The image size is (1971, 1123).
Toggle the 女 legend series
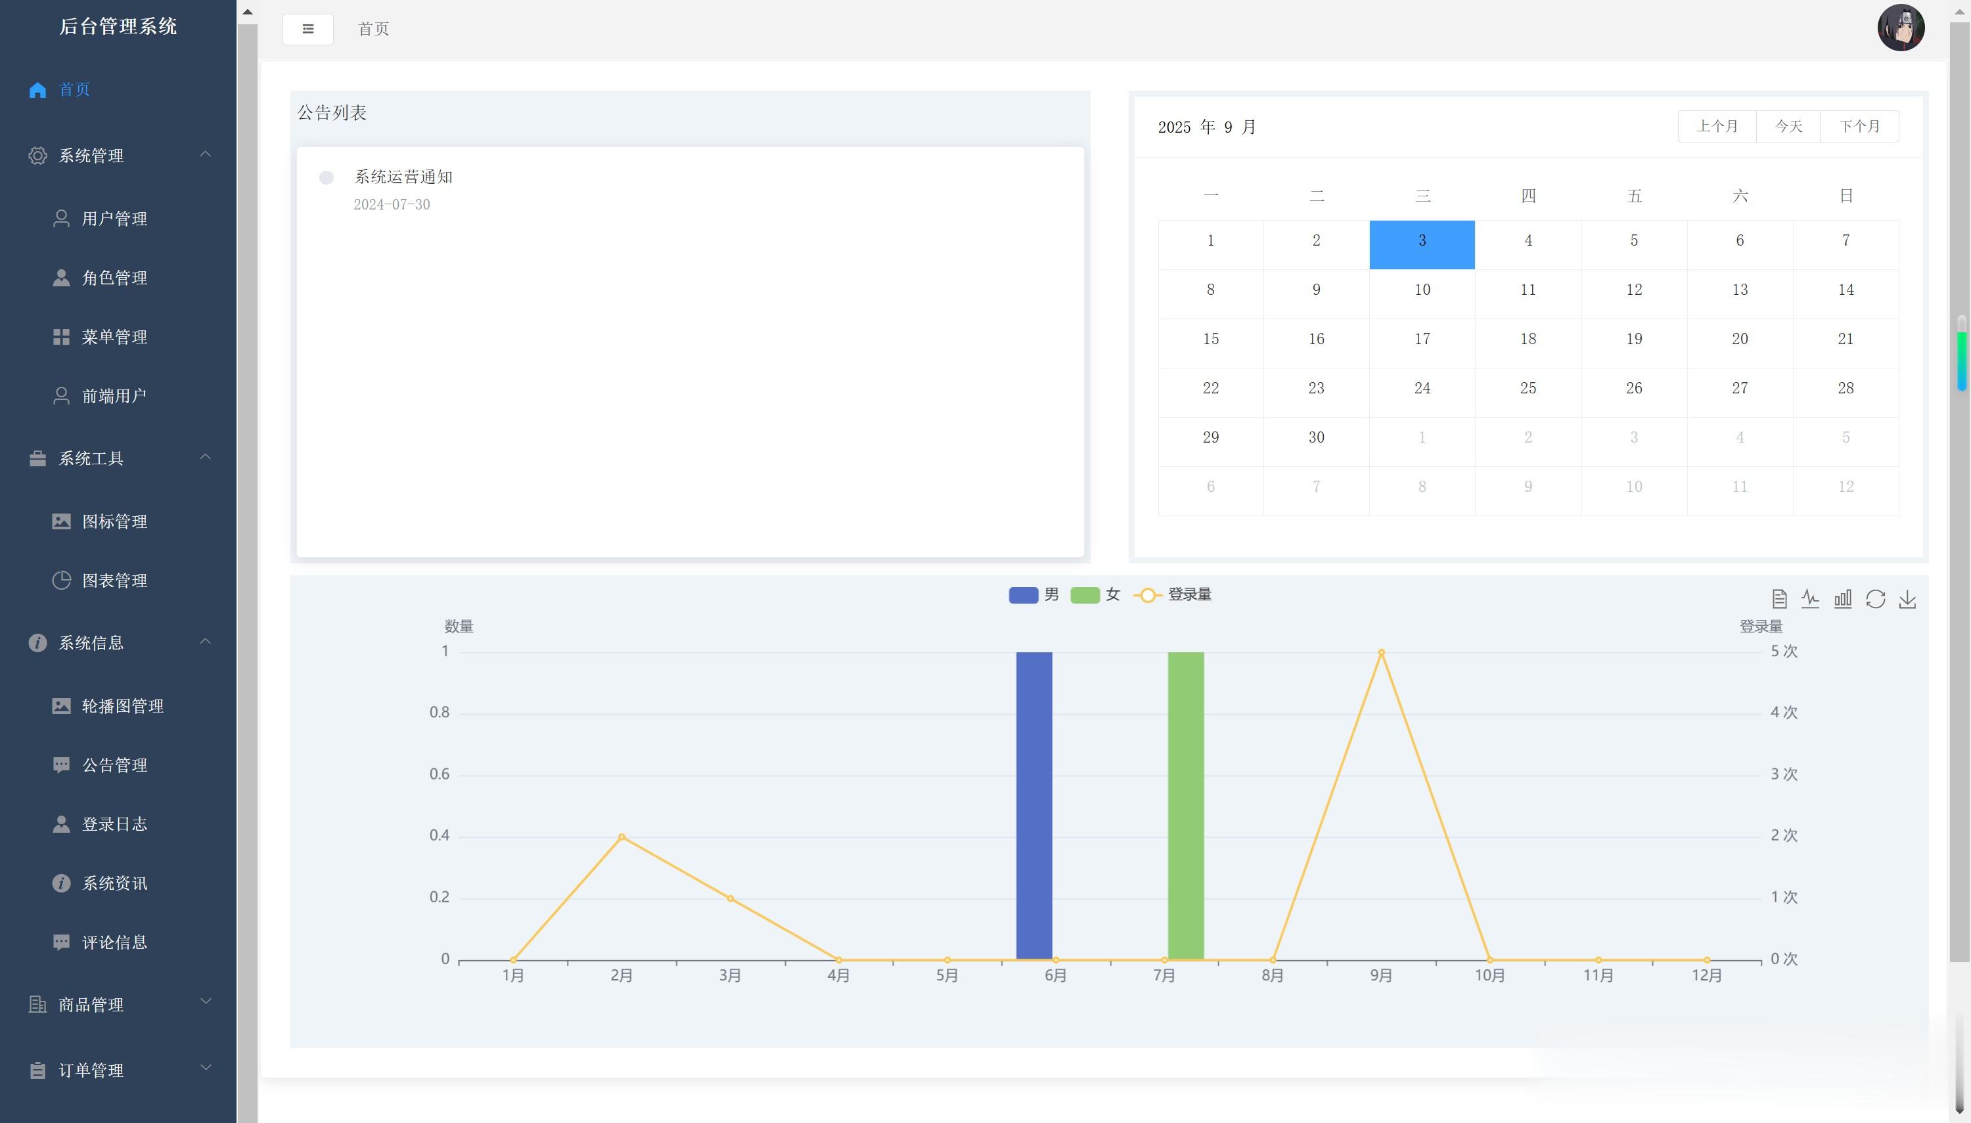tap(1095, 595)
